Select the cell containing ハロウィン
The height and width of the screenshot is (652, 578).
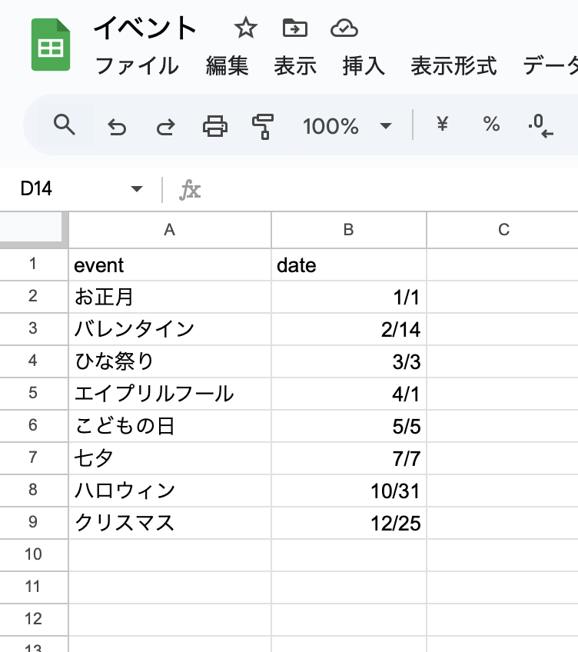(170, 491)
